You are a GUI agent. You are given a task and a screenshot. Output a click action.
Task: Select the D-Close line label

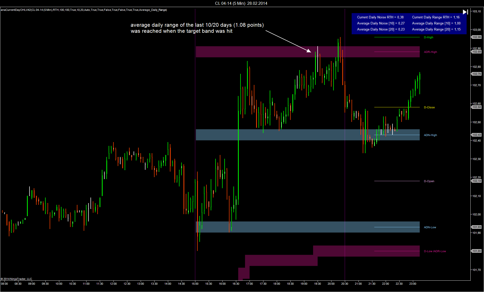point(429,107)
